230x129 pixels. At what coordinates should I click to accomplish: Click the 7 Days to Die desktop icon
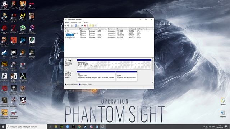[14, 5]
